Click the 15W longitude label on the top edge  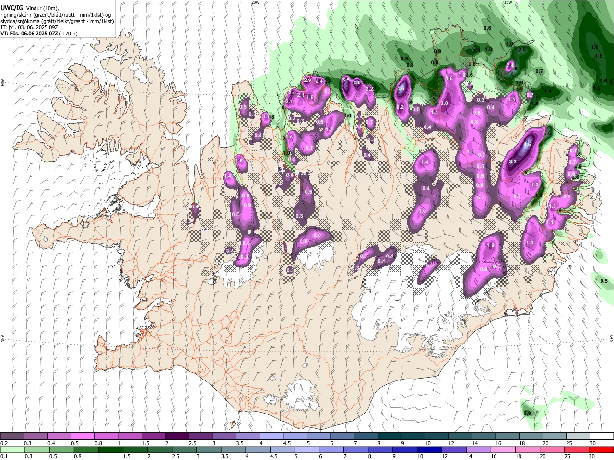(508, 2)
